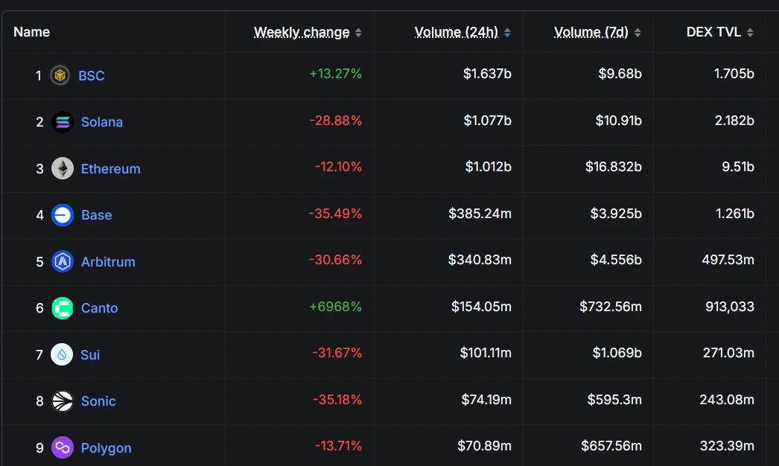Screen dimensions: 779x466
Task: Click the Weekly change column header
Action: tap(302, 32)
